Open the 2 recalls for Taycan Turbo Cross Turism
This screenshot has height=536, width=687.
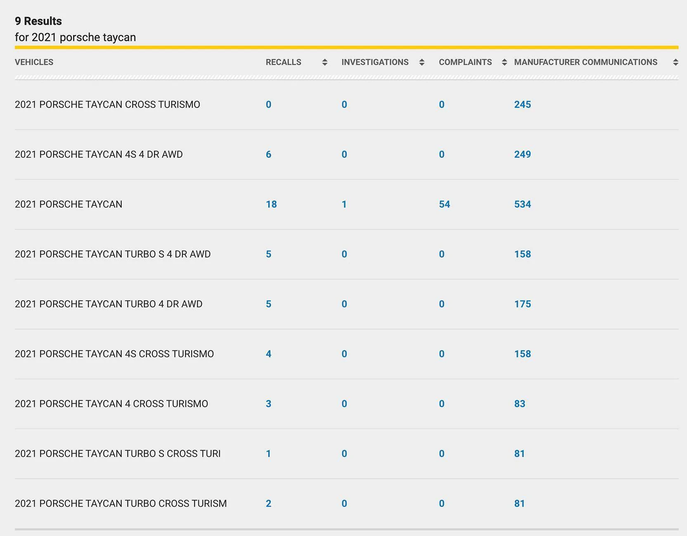pyautogui.click(x=269, y=504)
